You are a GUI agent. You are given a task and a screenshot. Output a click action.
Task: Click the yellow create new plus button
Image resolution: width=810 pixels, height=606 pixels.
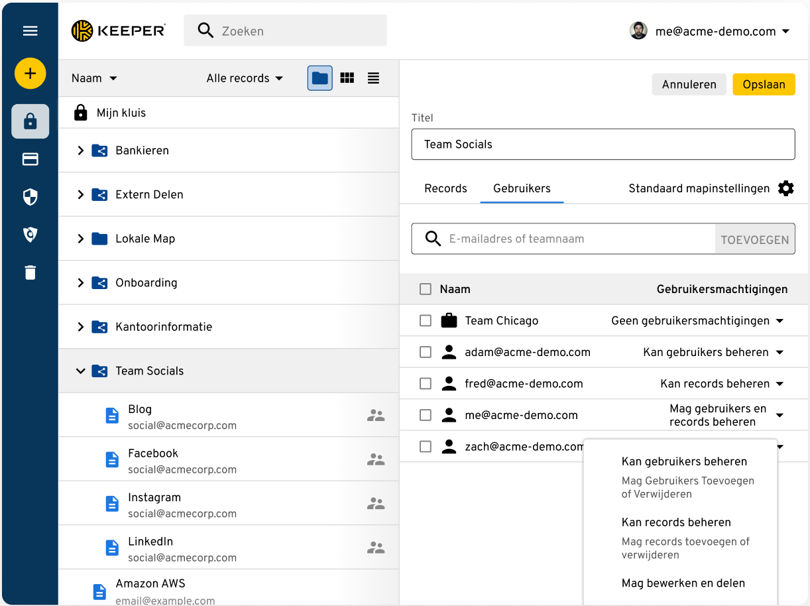[x=30, y=73]
